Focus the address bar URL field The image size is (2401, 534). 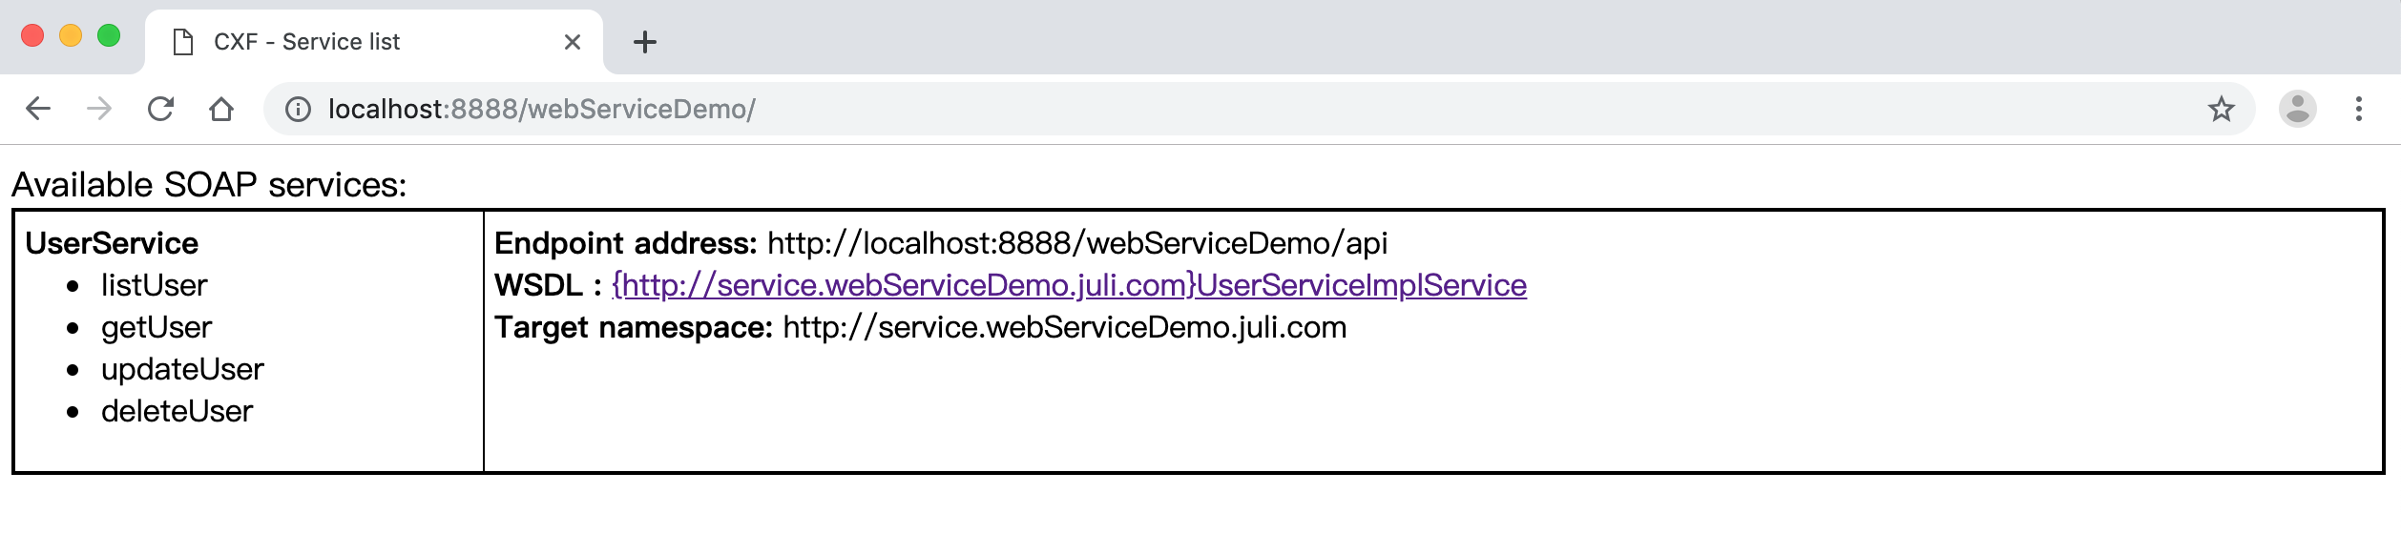point(1145,109)
